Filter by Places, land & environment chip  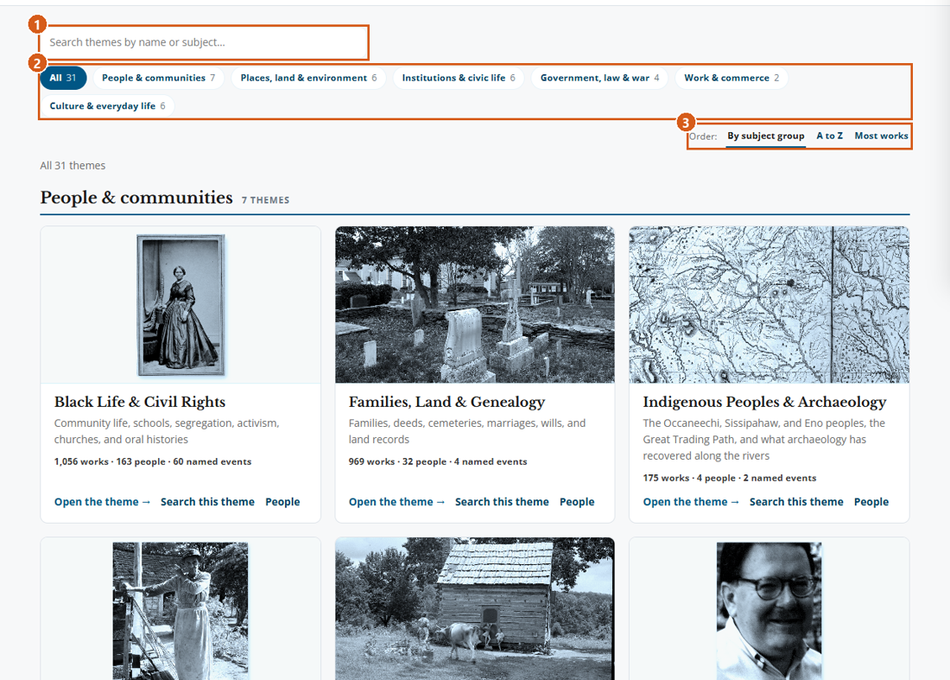pos(308,78)
